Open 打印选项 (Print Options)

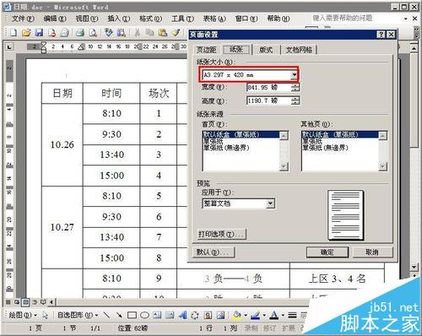coord(221,234)
